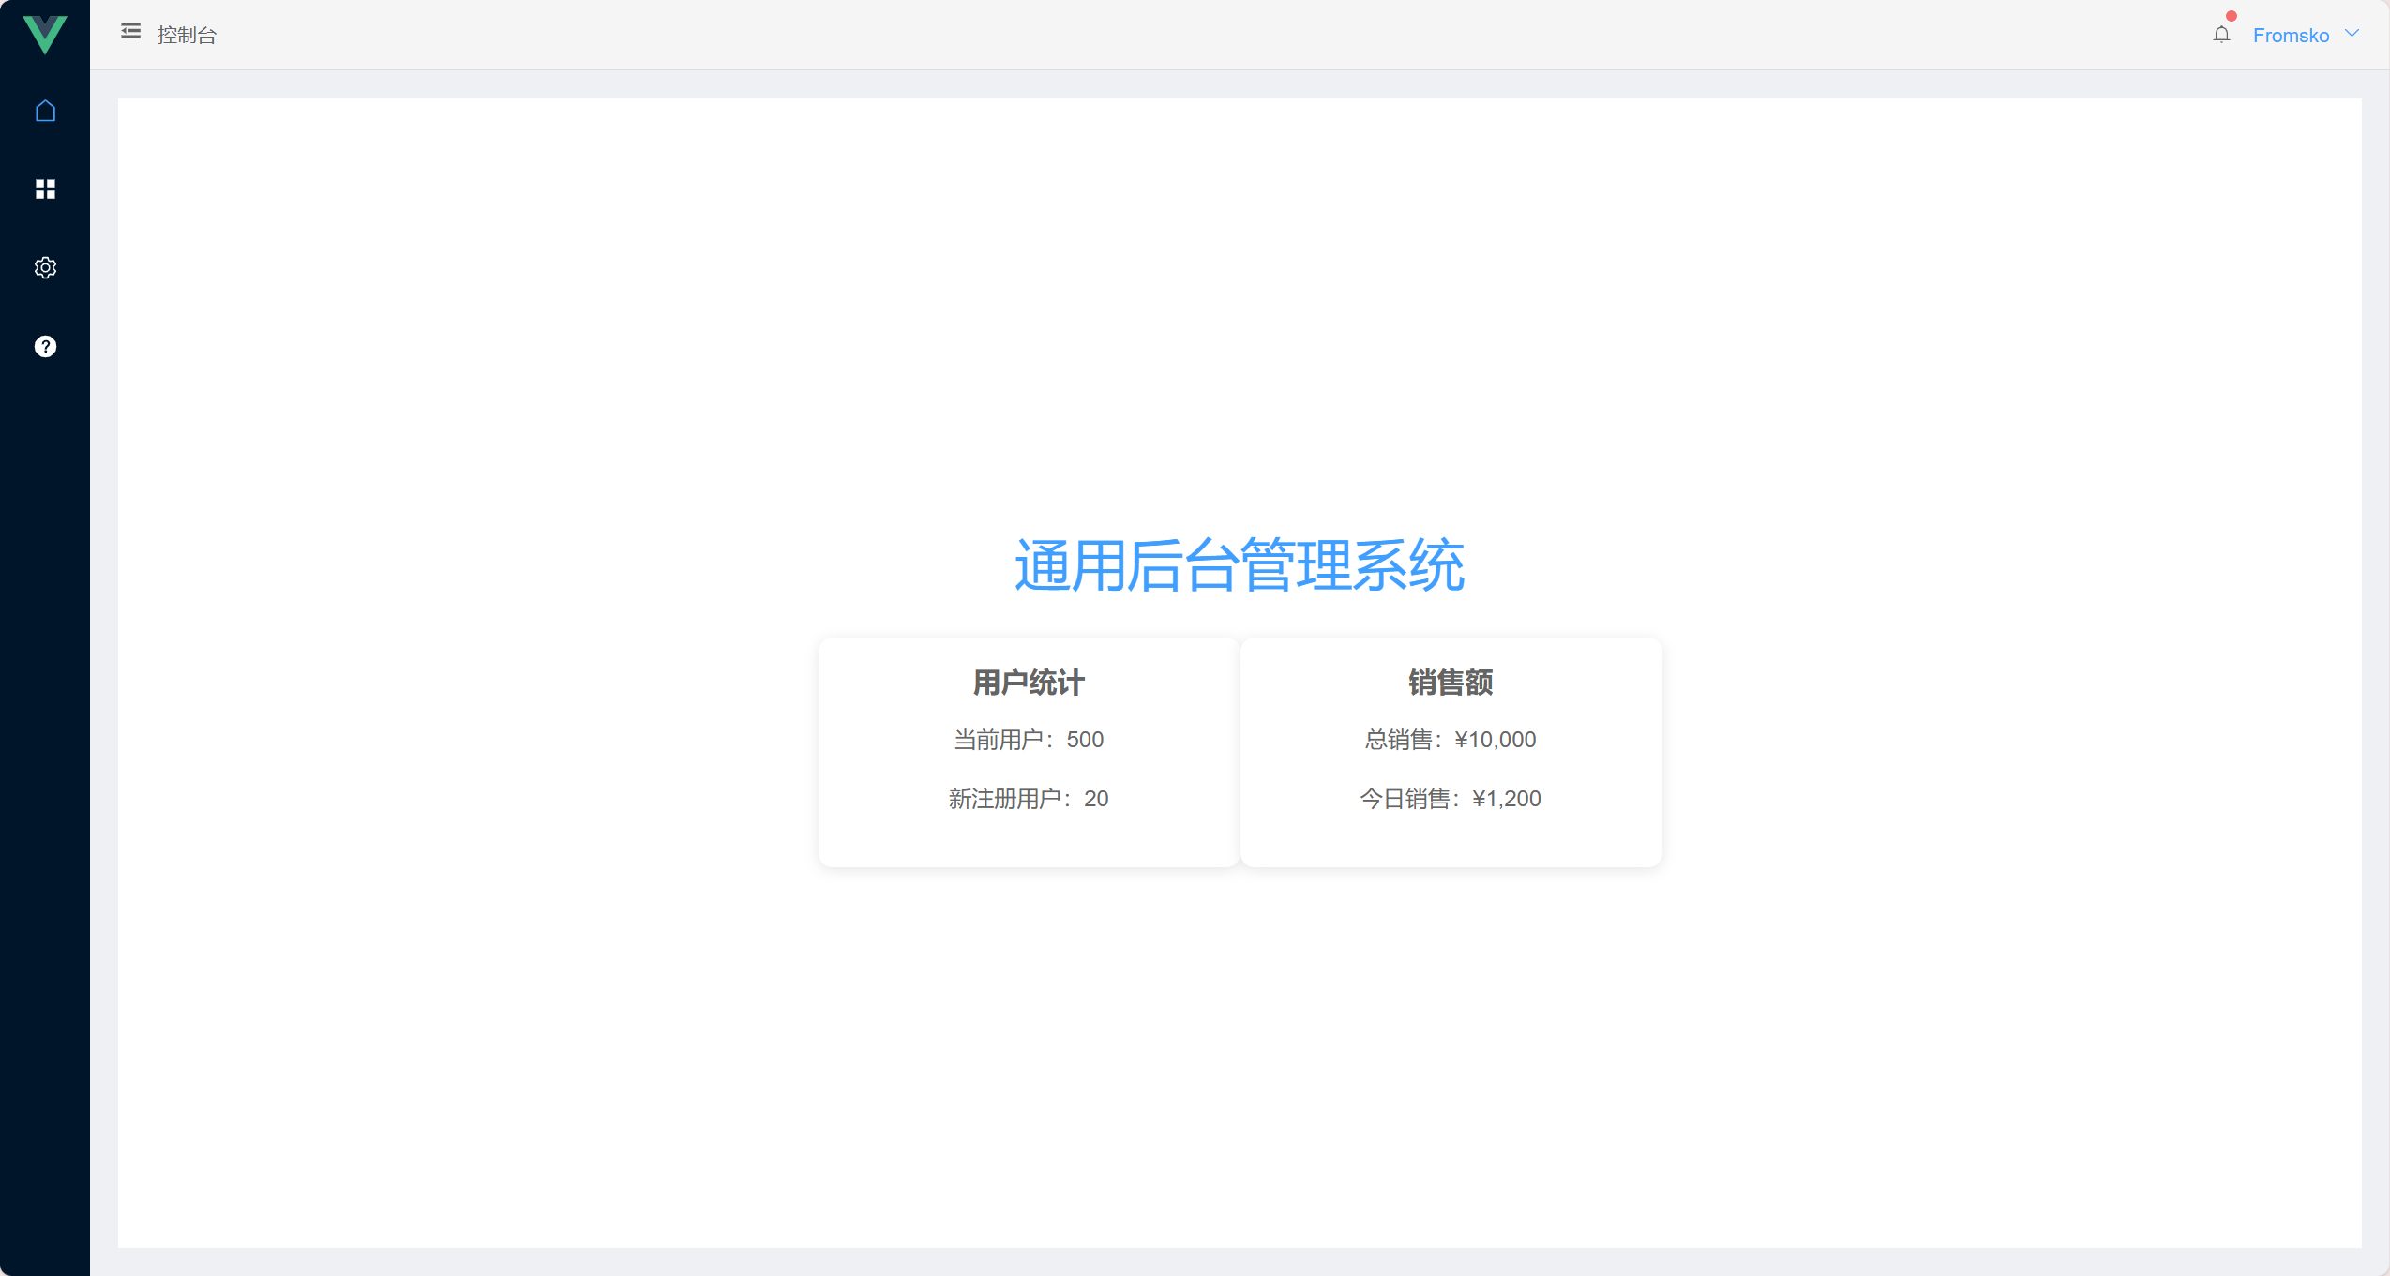Select the 用户统计 card heading

pyautogui.click(x=1029, y=683)
